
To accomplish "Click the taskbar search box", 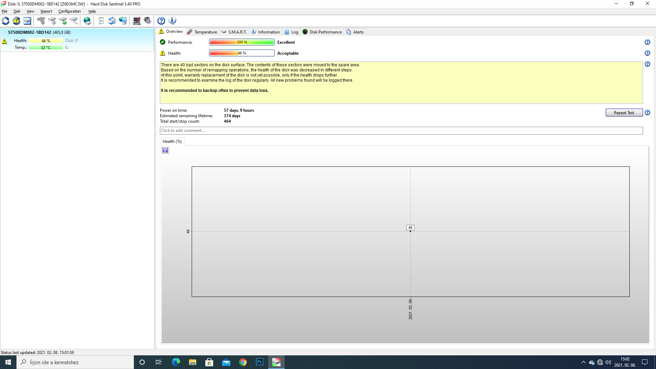I will tap(75, 362).
